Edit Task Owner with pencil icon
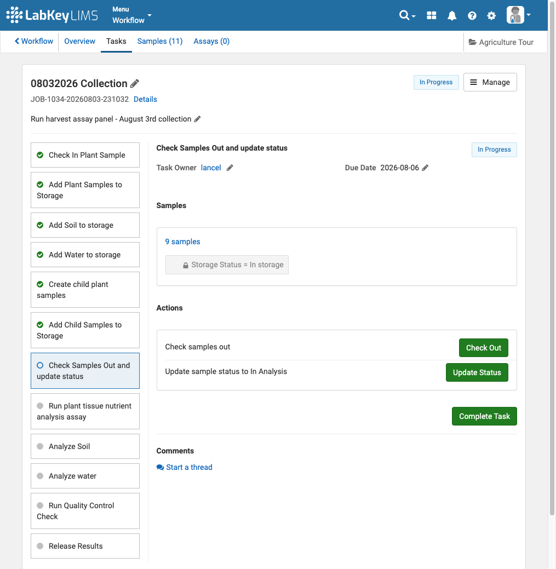This screenshot has width=556, height=569. point(230,168)
